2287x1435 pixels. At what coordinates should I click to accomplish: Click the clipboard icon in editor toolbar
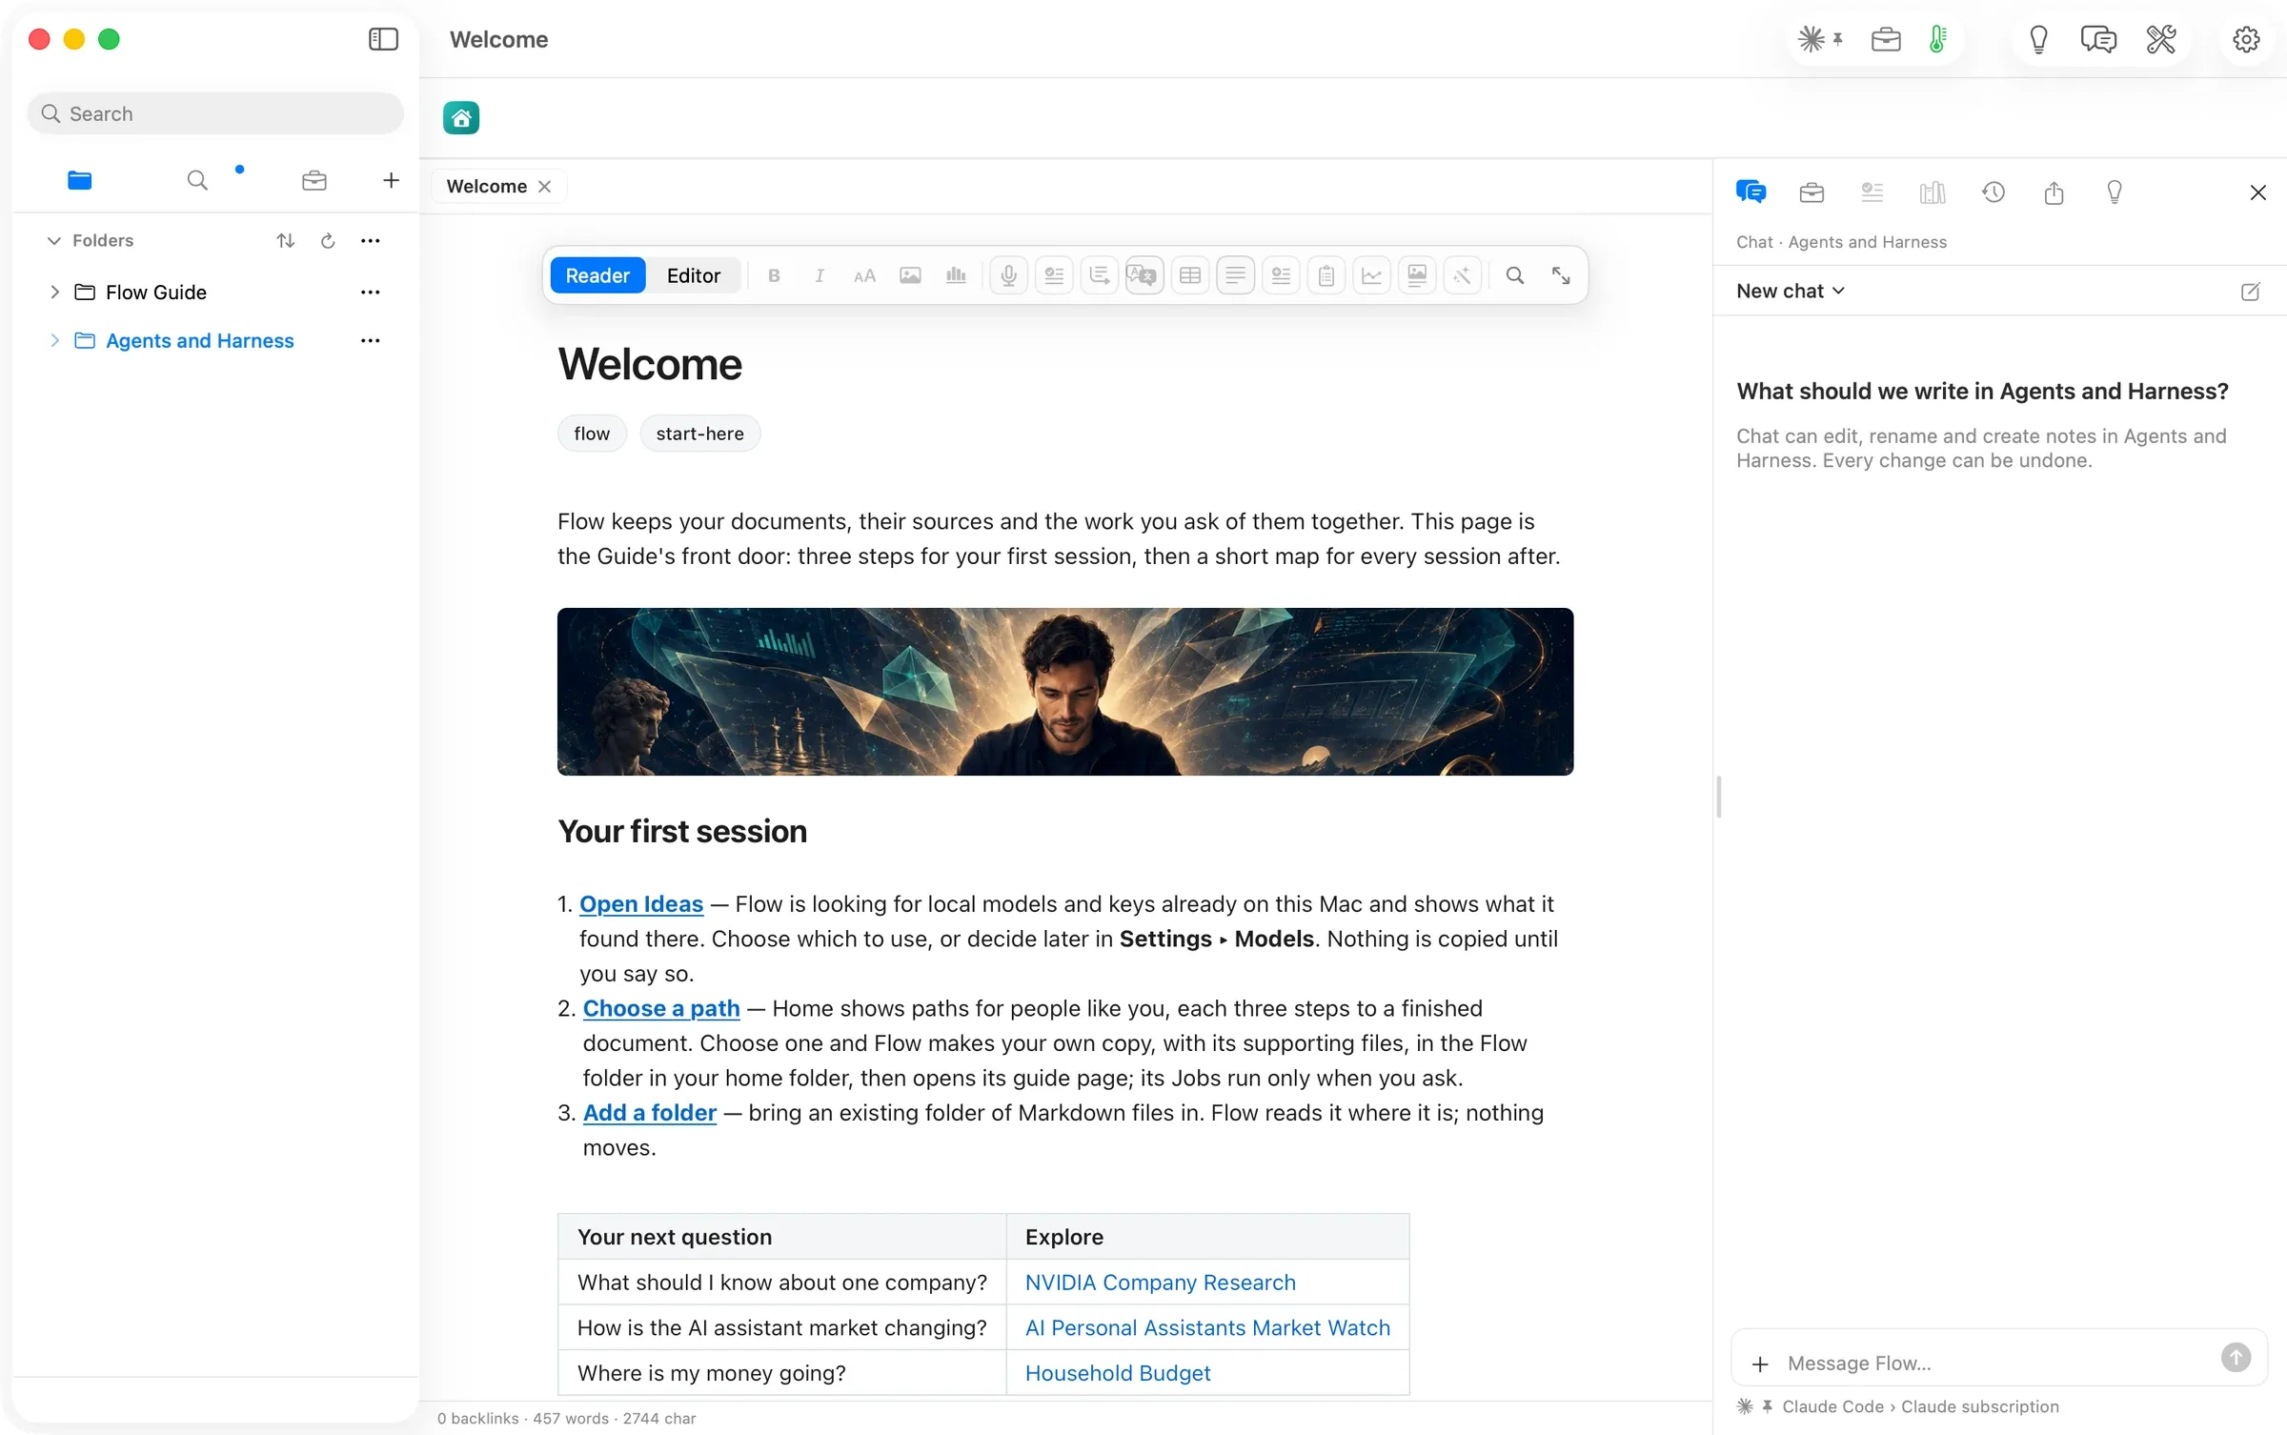[1326, 275]
